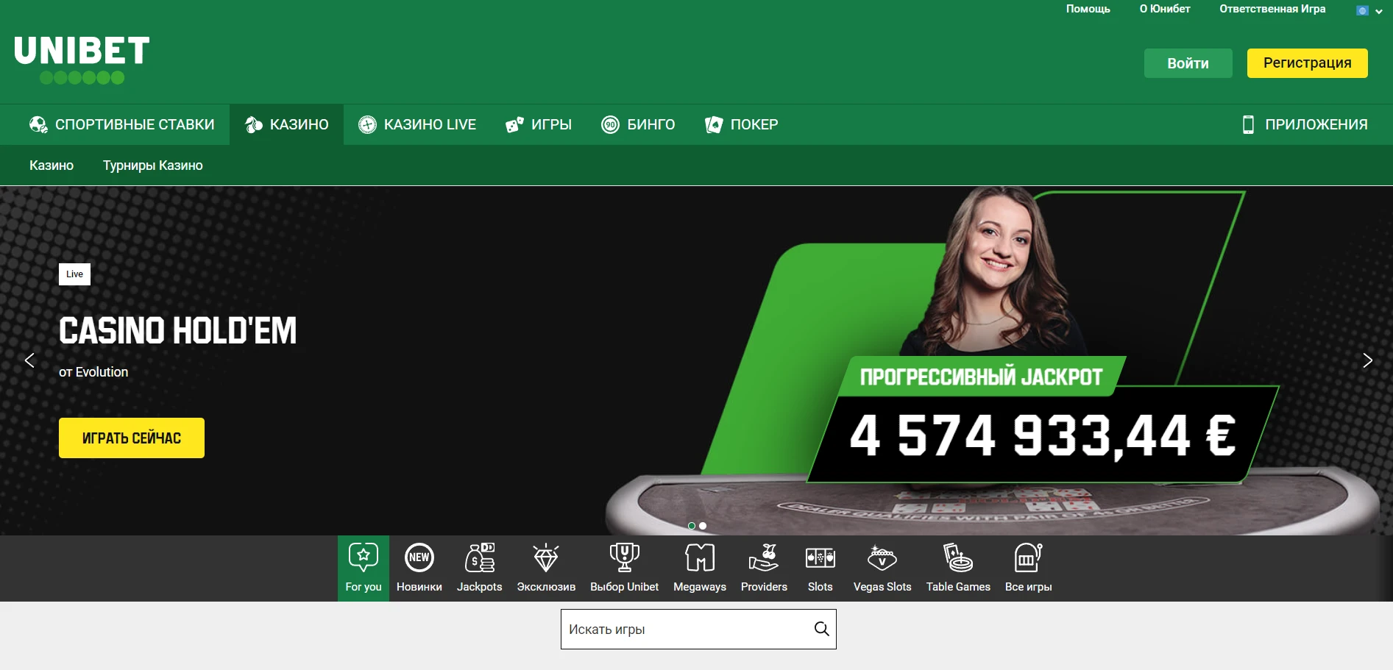Click the progressive jackpot amount display
Image resolution: width=1393 pixels, height=670 pixels.
coord(1042,435)
